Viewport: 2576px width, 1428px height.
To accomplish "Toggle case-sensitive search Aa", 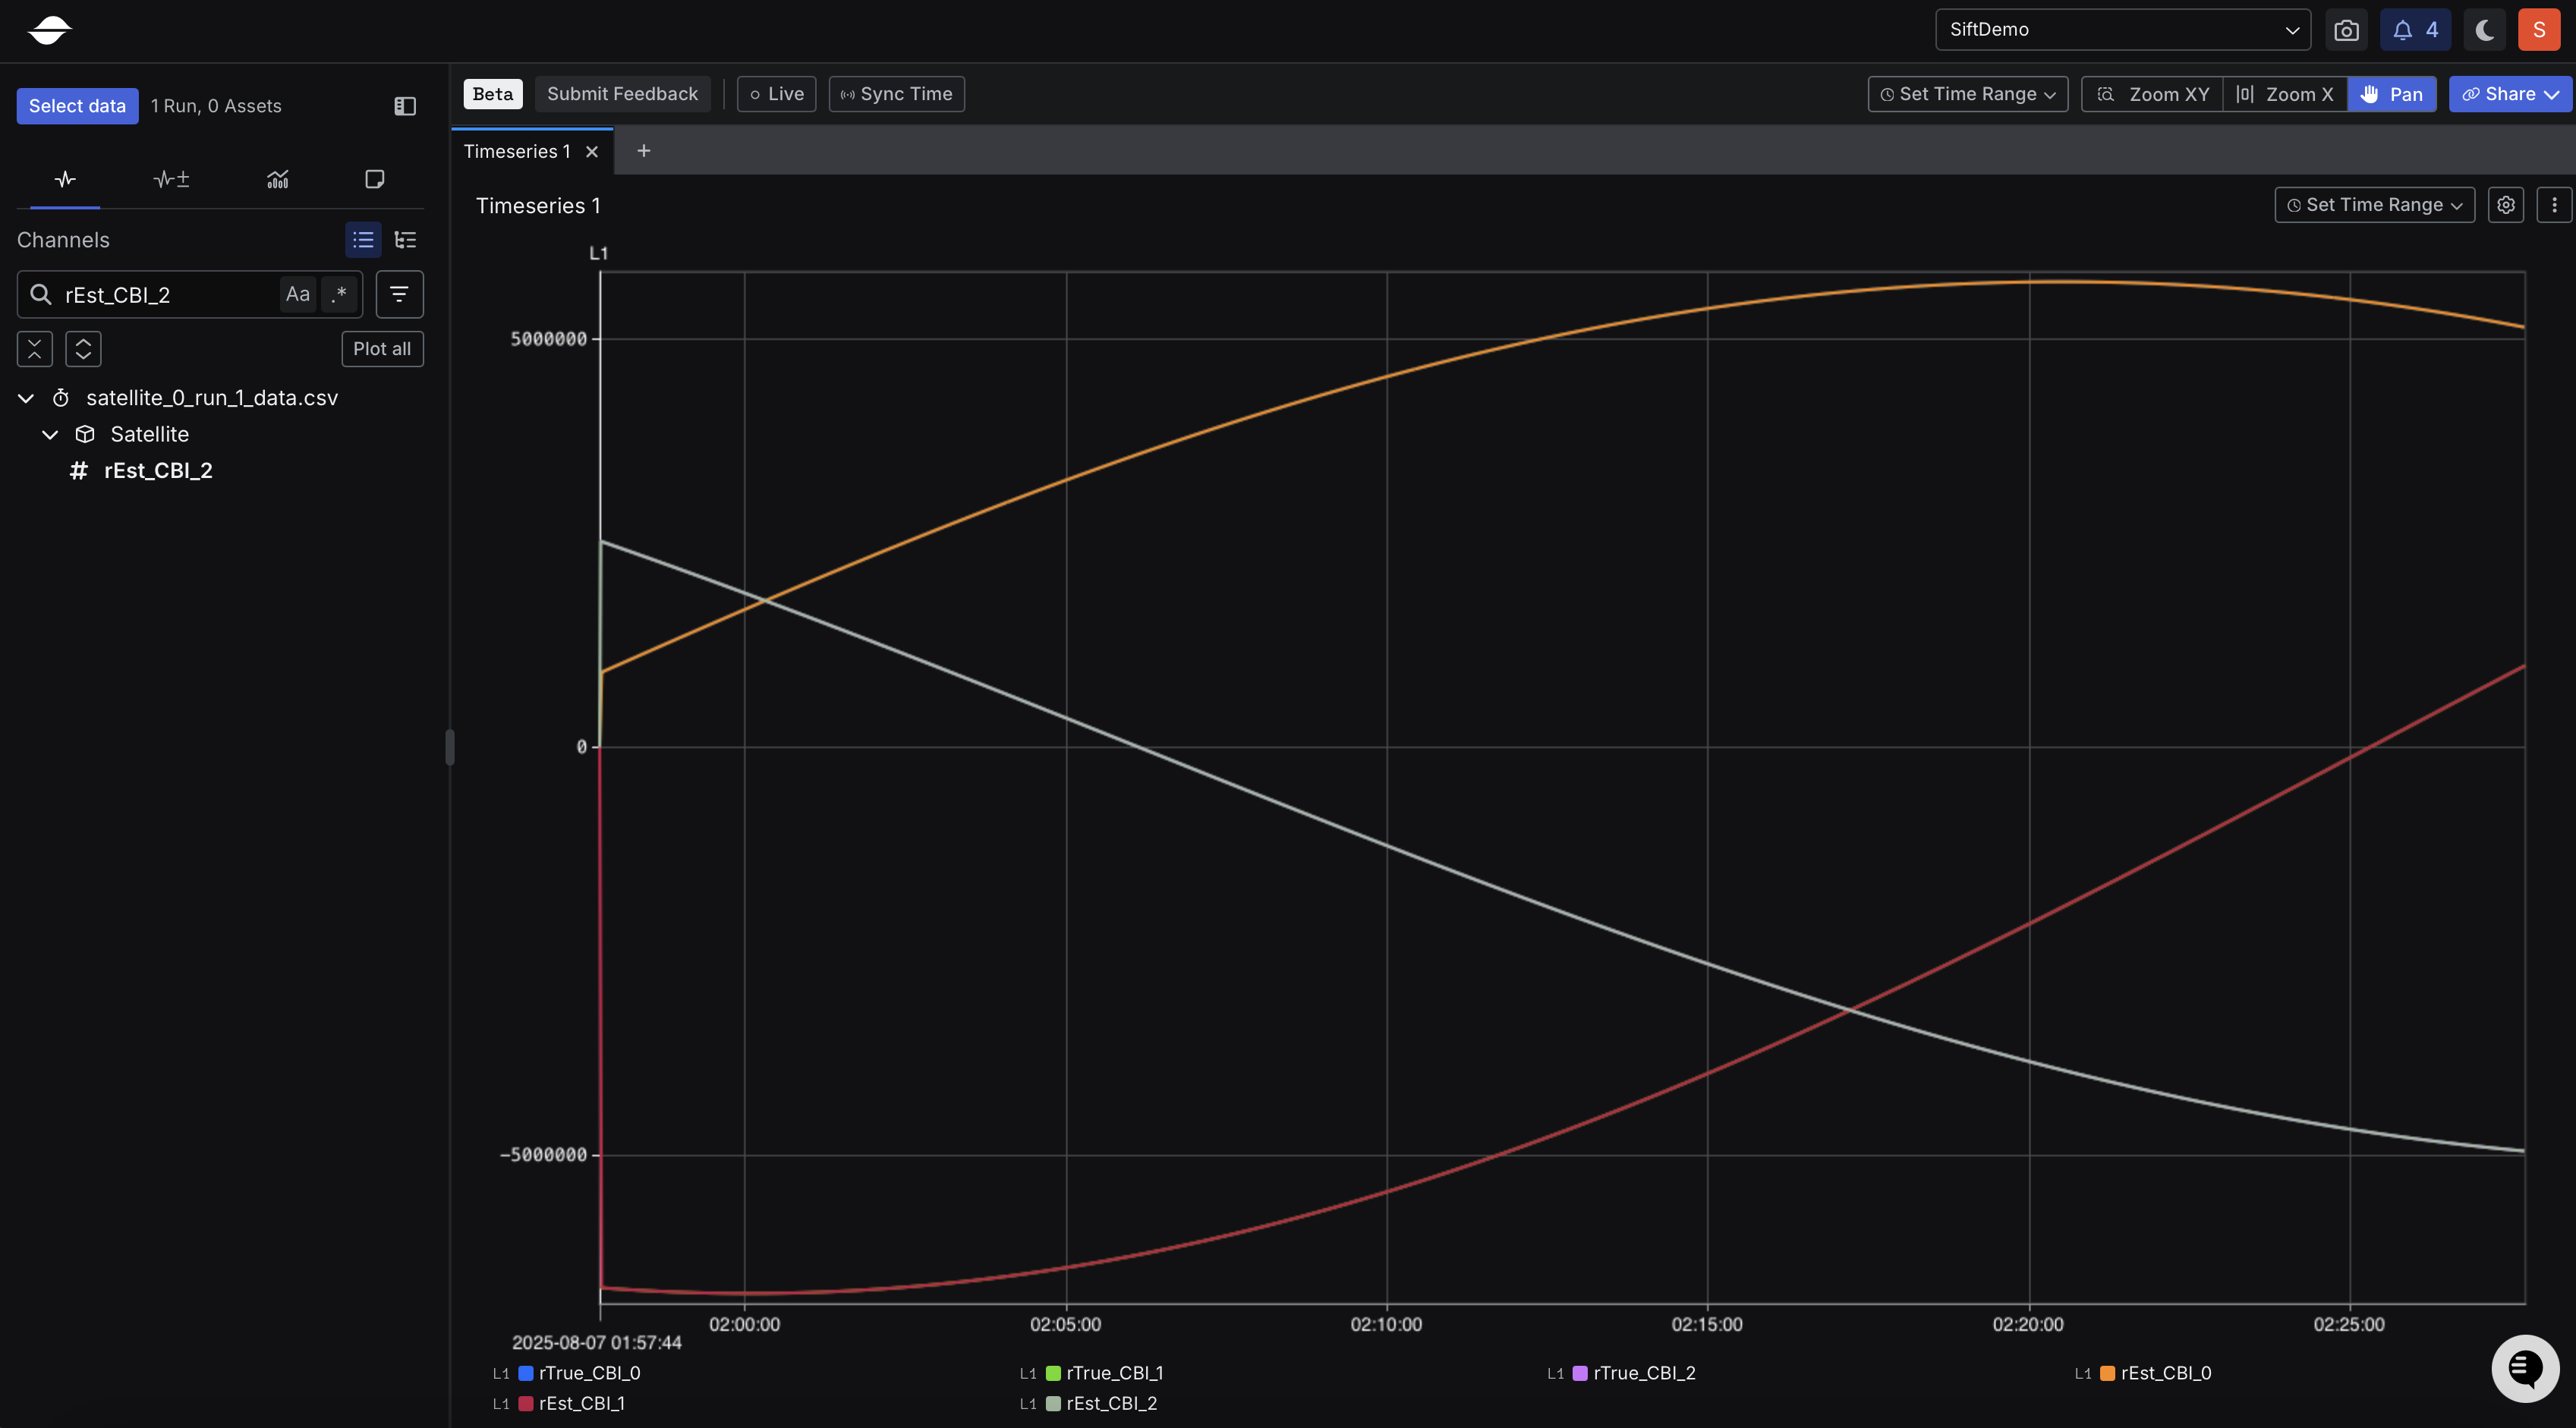I will 297,294.
